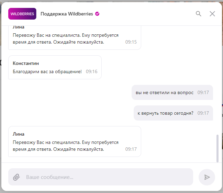Select the sender name 'Константин'
The width and height of the screenshot is (223, 193).
point(26,63)
